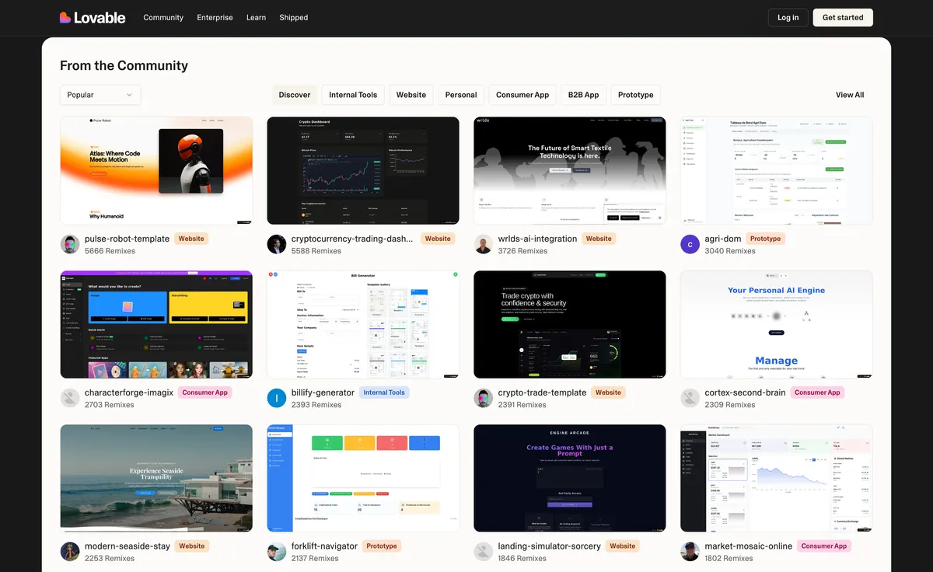
Task: Click the '3040 Remixes' count
Action: point(730,251)
